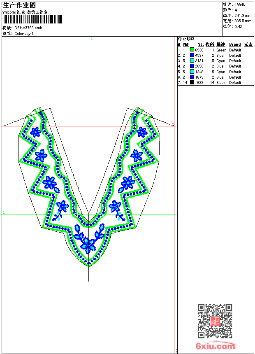Click the Colorway 1 label
The width and height of the screenshot is (255, 354).
[x=24, y=34]
